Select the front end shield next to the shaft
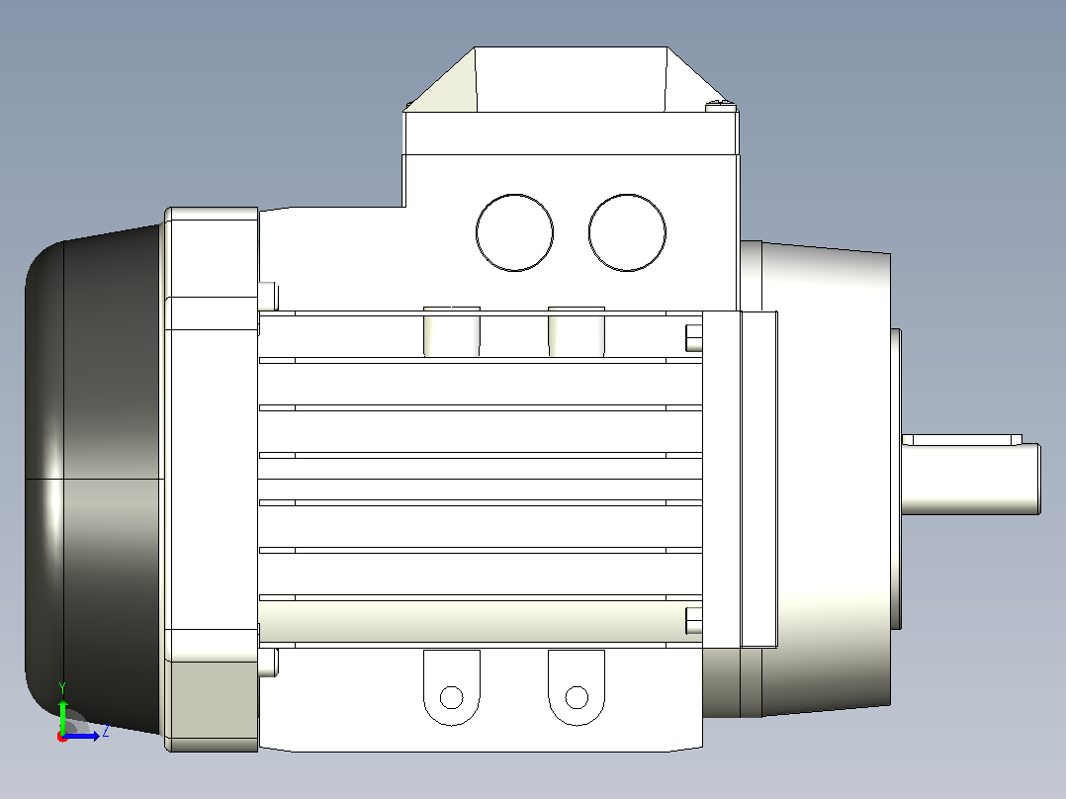Screen dimensions: 1066x799 [x=826, y=478]
